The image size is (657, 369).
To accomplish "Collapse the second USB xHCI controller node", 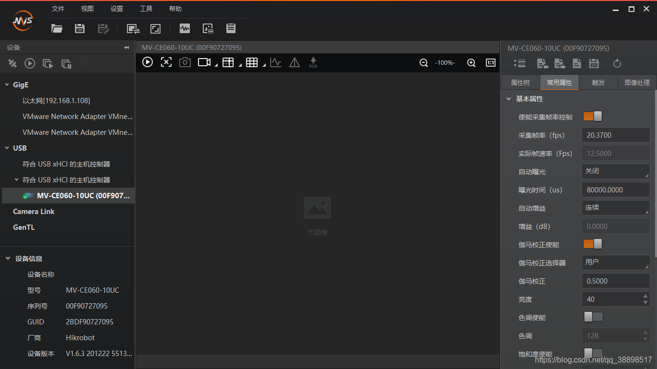I will point(17,180).
